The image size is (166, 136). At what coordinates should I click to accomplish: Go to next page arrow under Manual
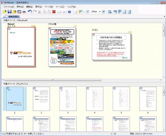[x=12, y=26]
